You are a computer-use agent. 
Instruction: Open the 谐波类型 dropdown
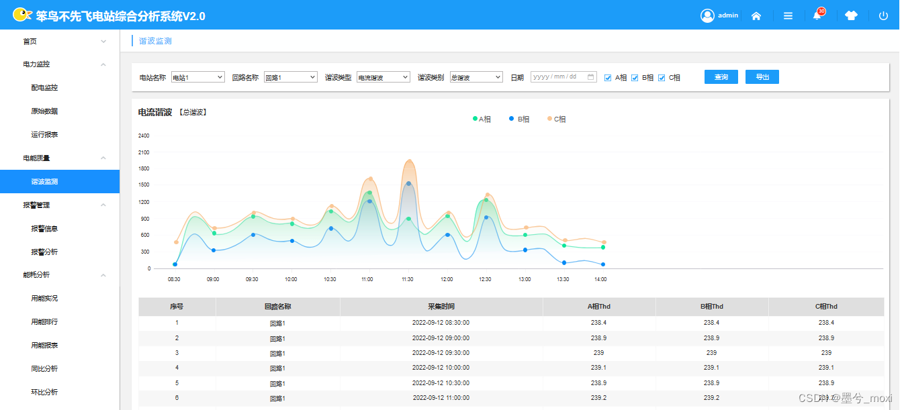[x=384, y=77]
